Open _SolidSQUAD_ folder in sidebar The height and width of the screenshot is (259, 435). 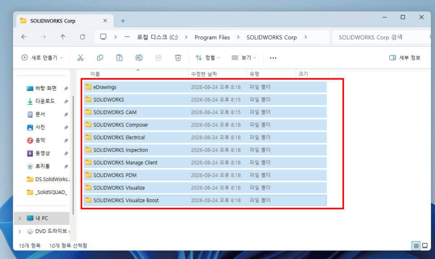click(47, 192)
